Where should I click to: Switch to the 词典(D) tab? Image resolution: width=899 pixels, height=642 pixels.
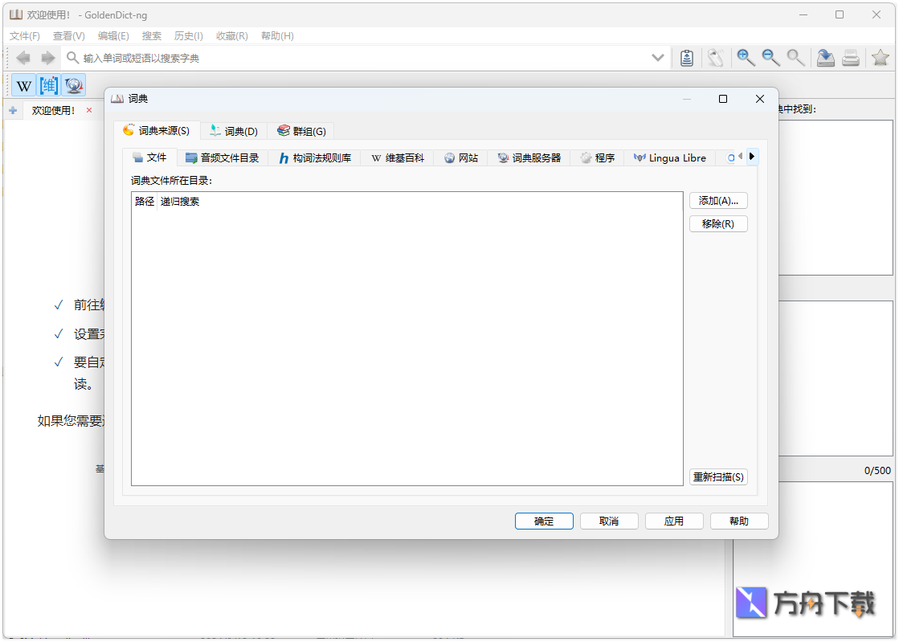[x=234, y=131]
